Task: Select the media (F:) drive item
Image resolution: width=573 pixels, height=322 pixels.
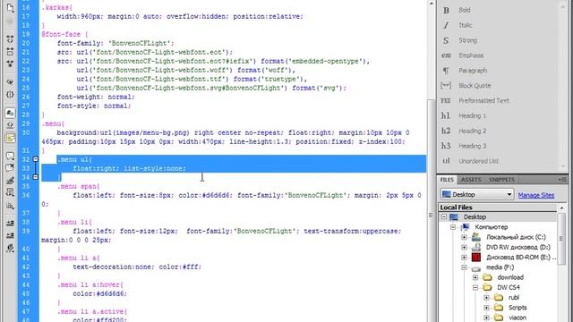Action: pyautogui.click(x=500, y=267)
